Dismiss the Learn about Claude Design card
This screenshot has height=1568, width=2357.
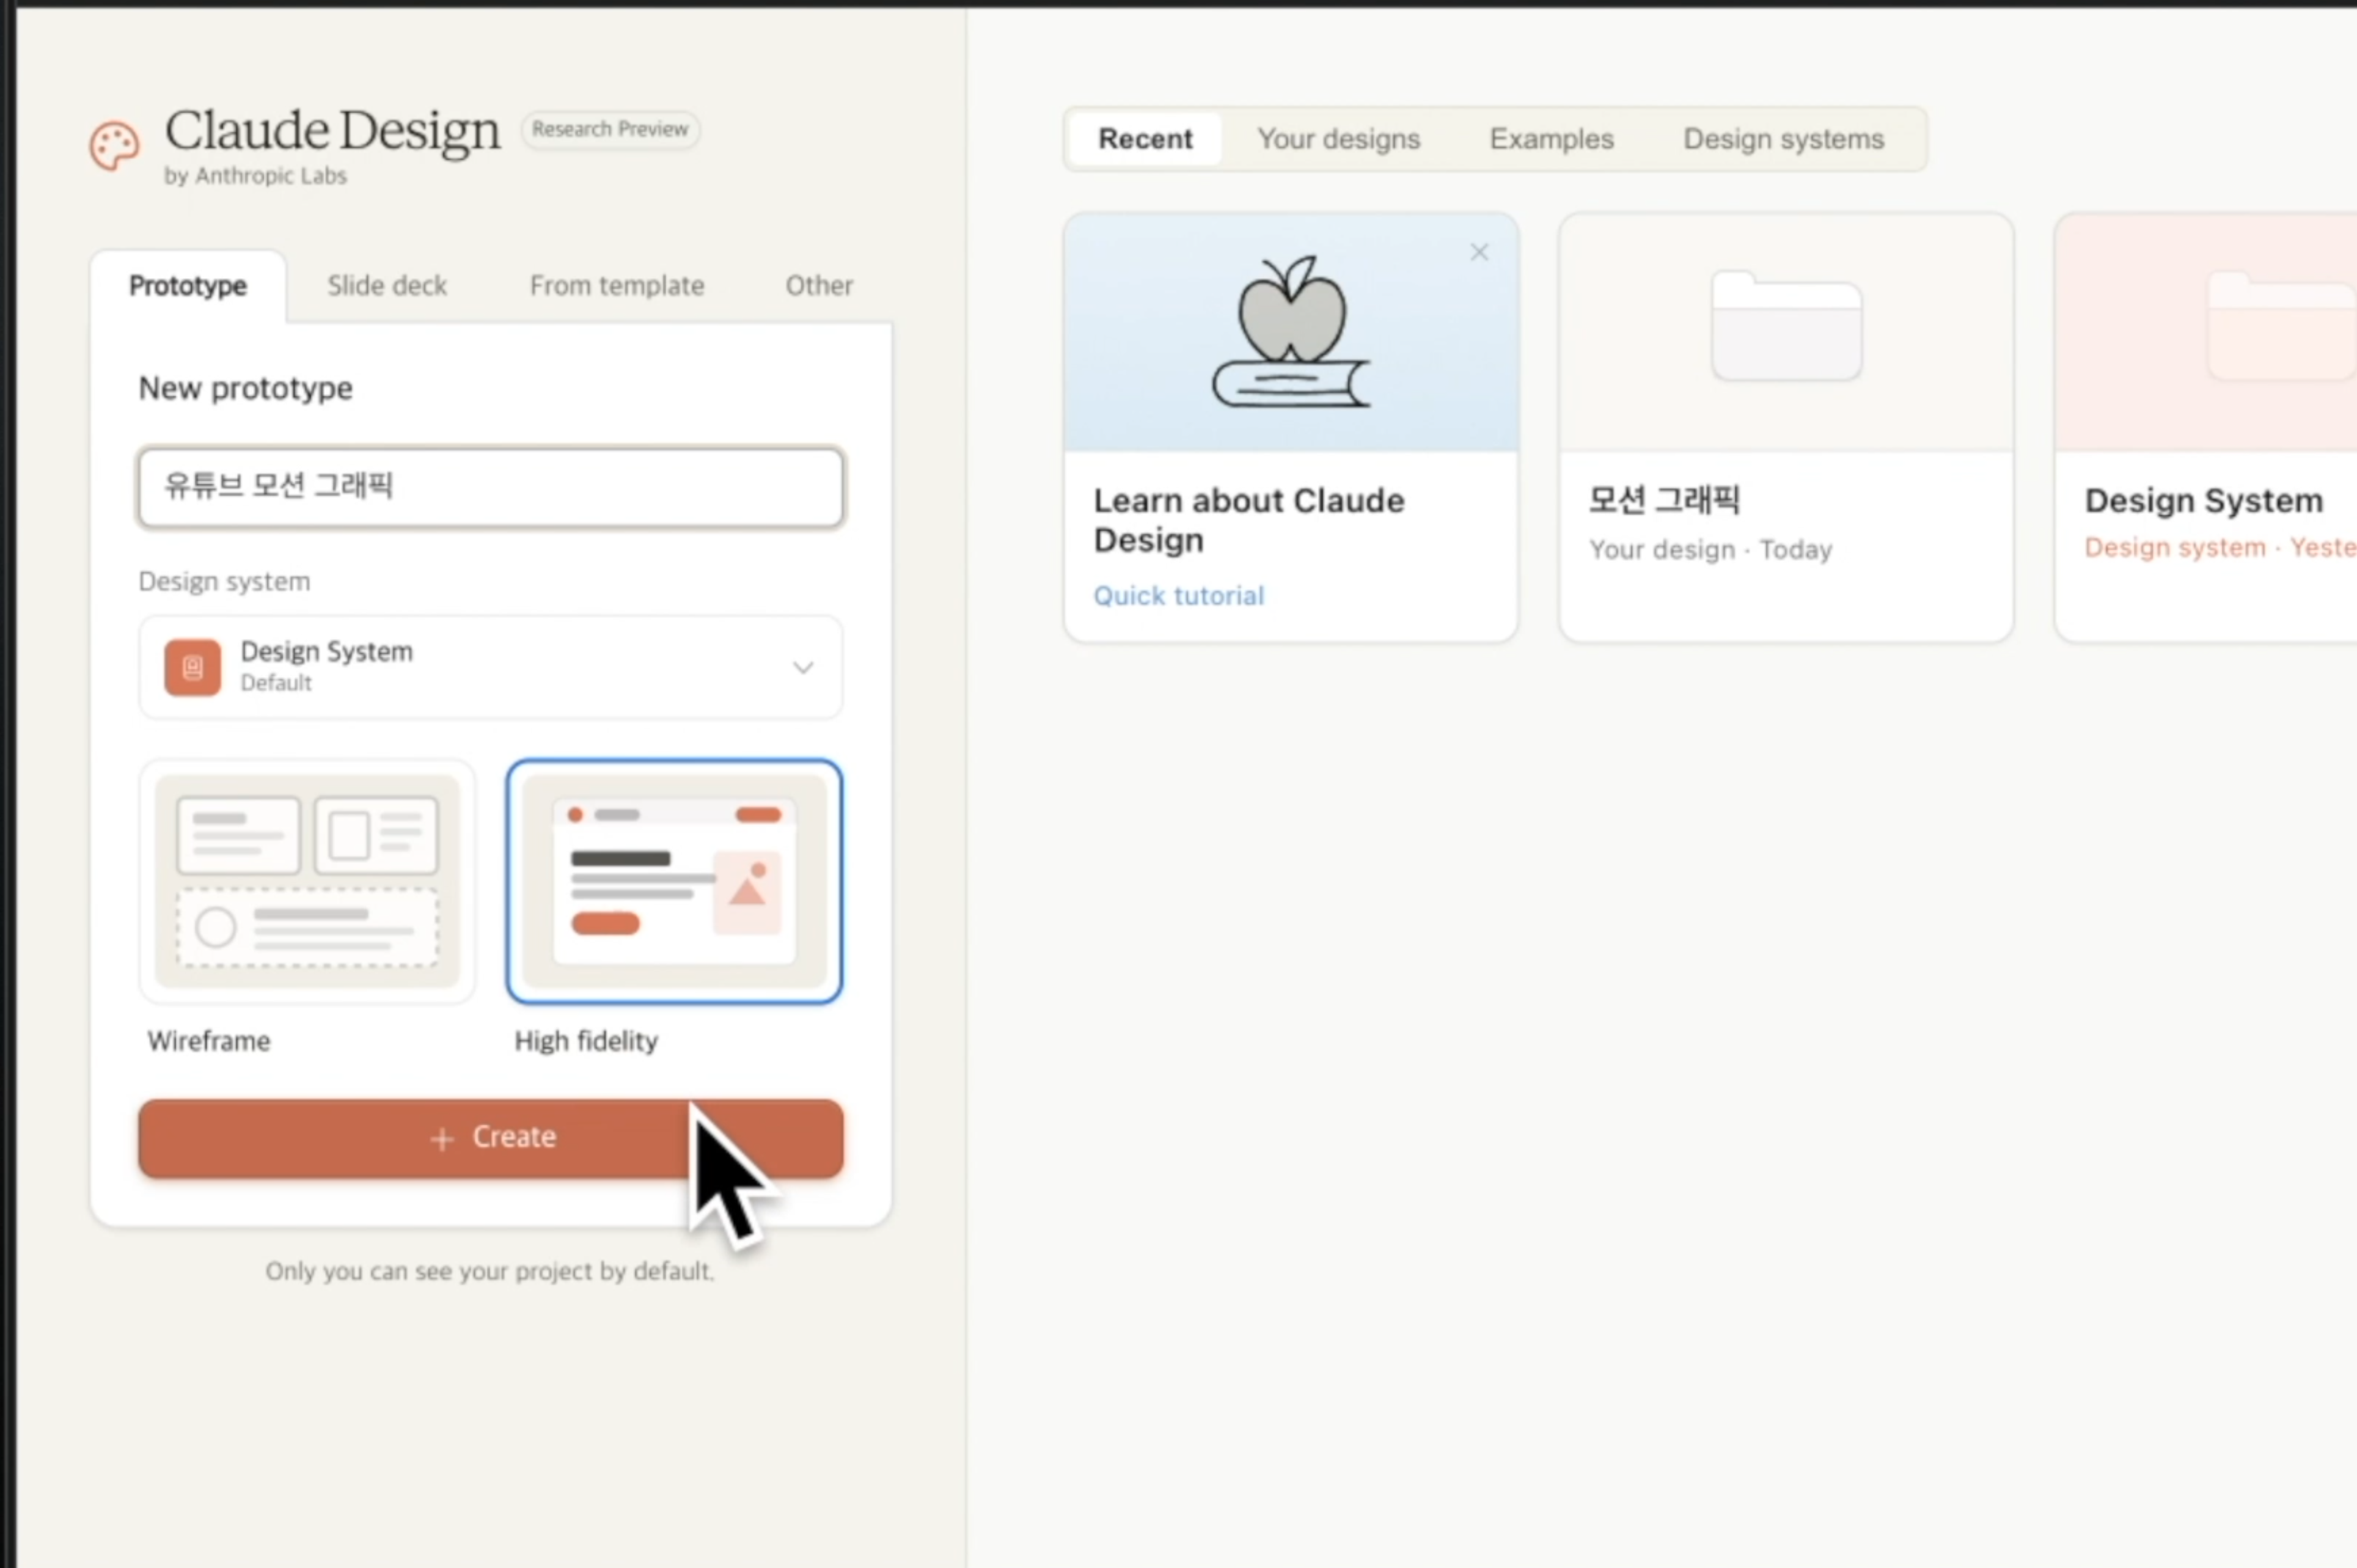pyautogui.click(x=1479, y=252)
